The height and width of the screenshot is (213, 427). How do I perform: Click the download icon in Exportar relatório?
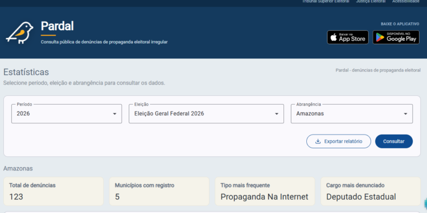(318, 141)
